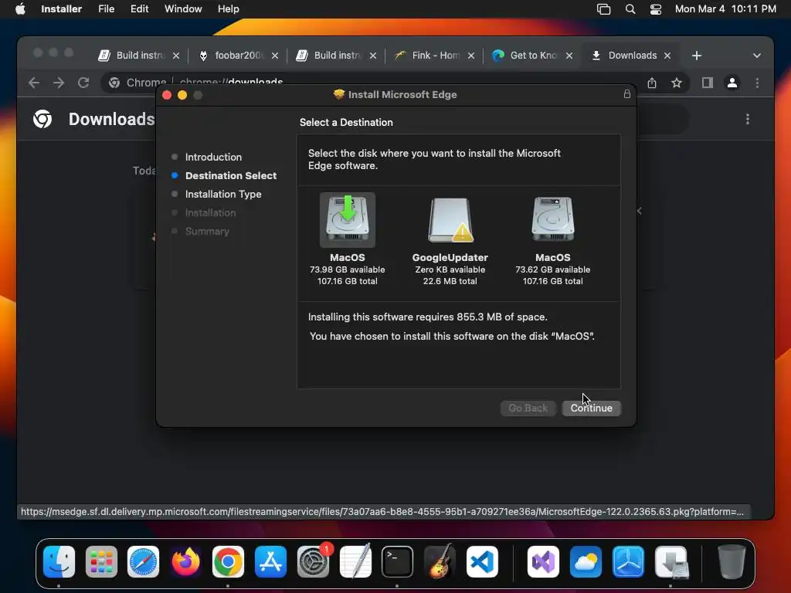Close the foobar2000 tab in Chrome
791x593 pixels.
274,56
